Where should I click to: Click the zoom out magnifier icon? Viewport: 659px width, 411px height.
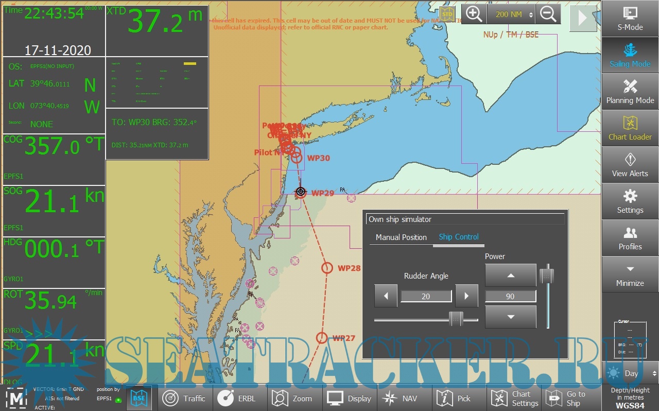[548, 14]
